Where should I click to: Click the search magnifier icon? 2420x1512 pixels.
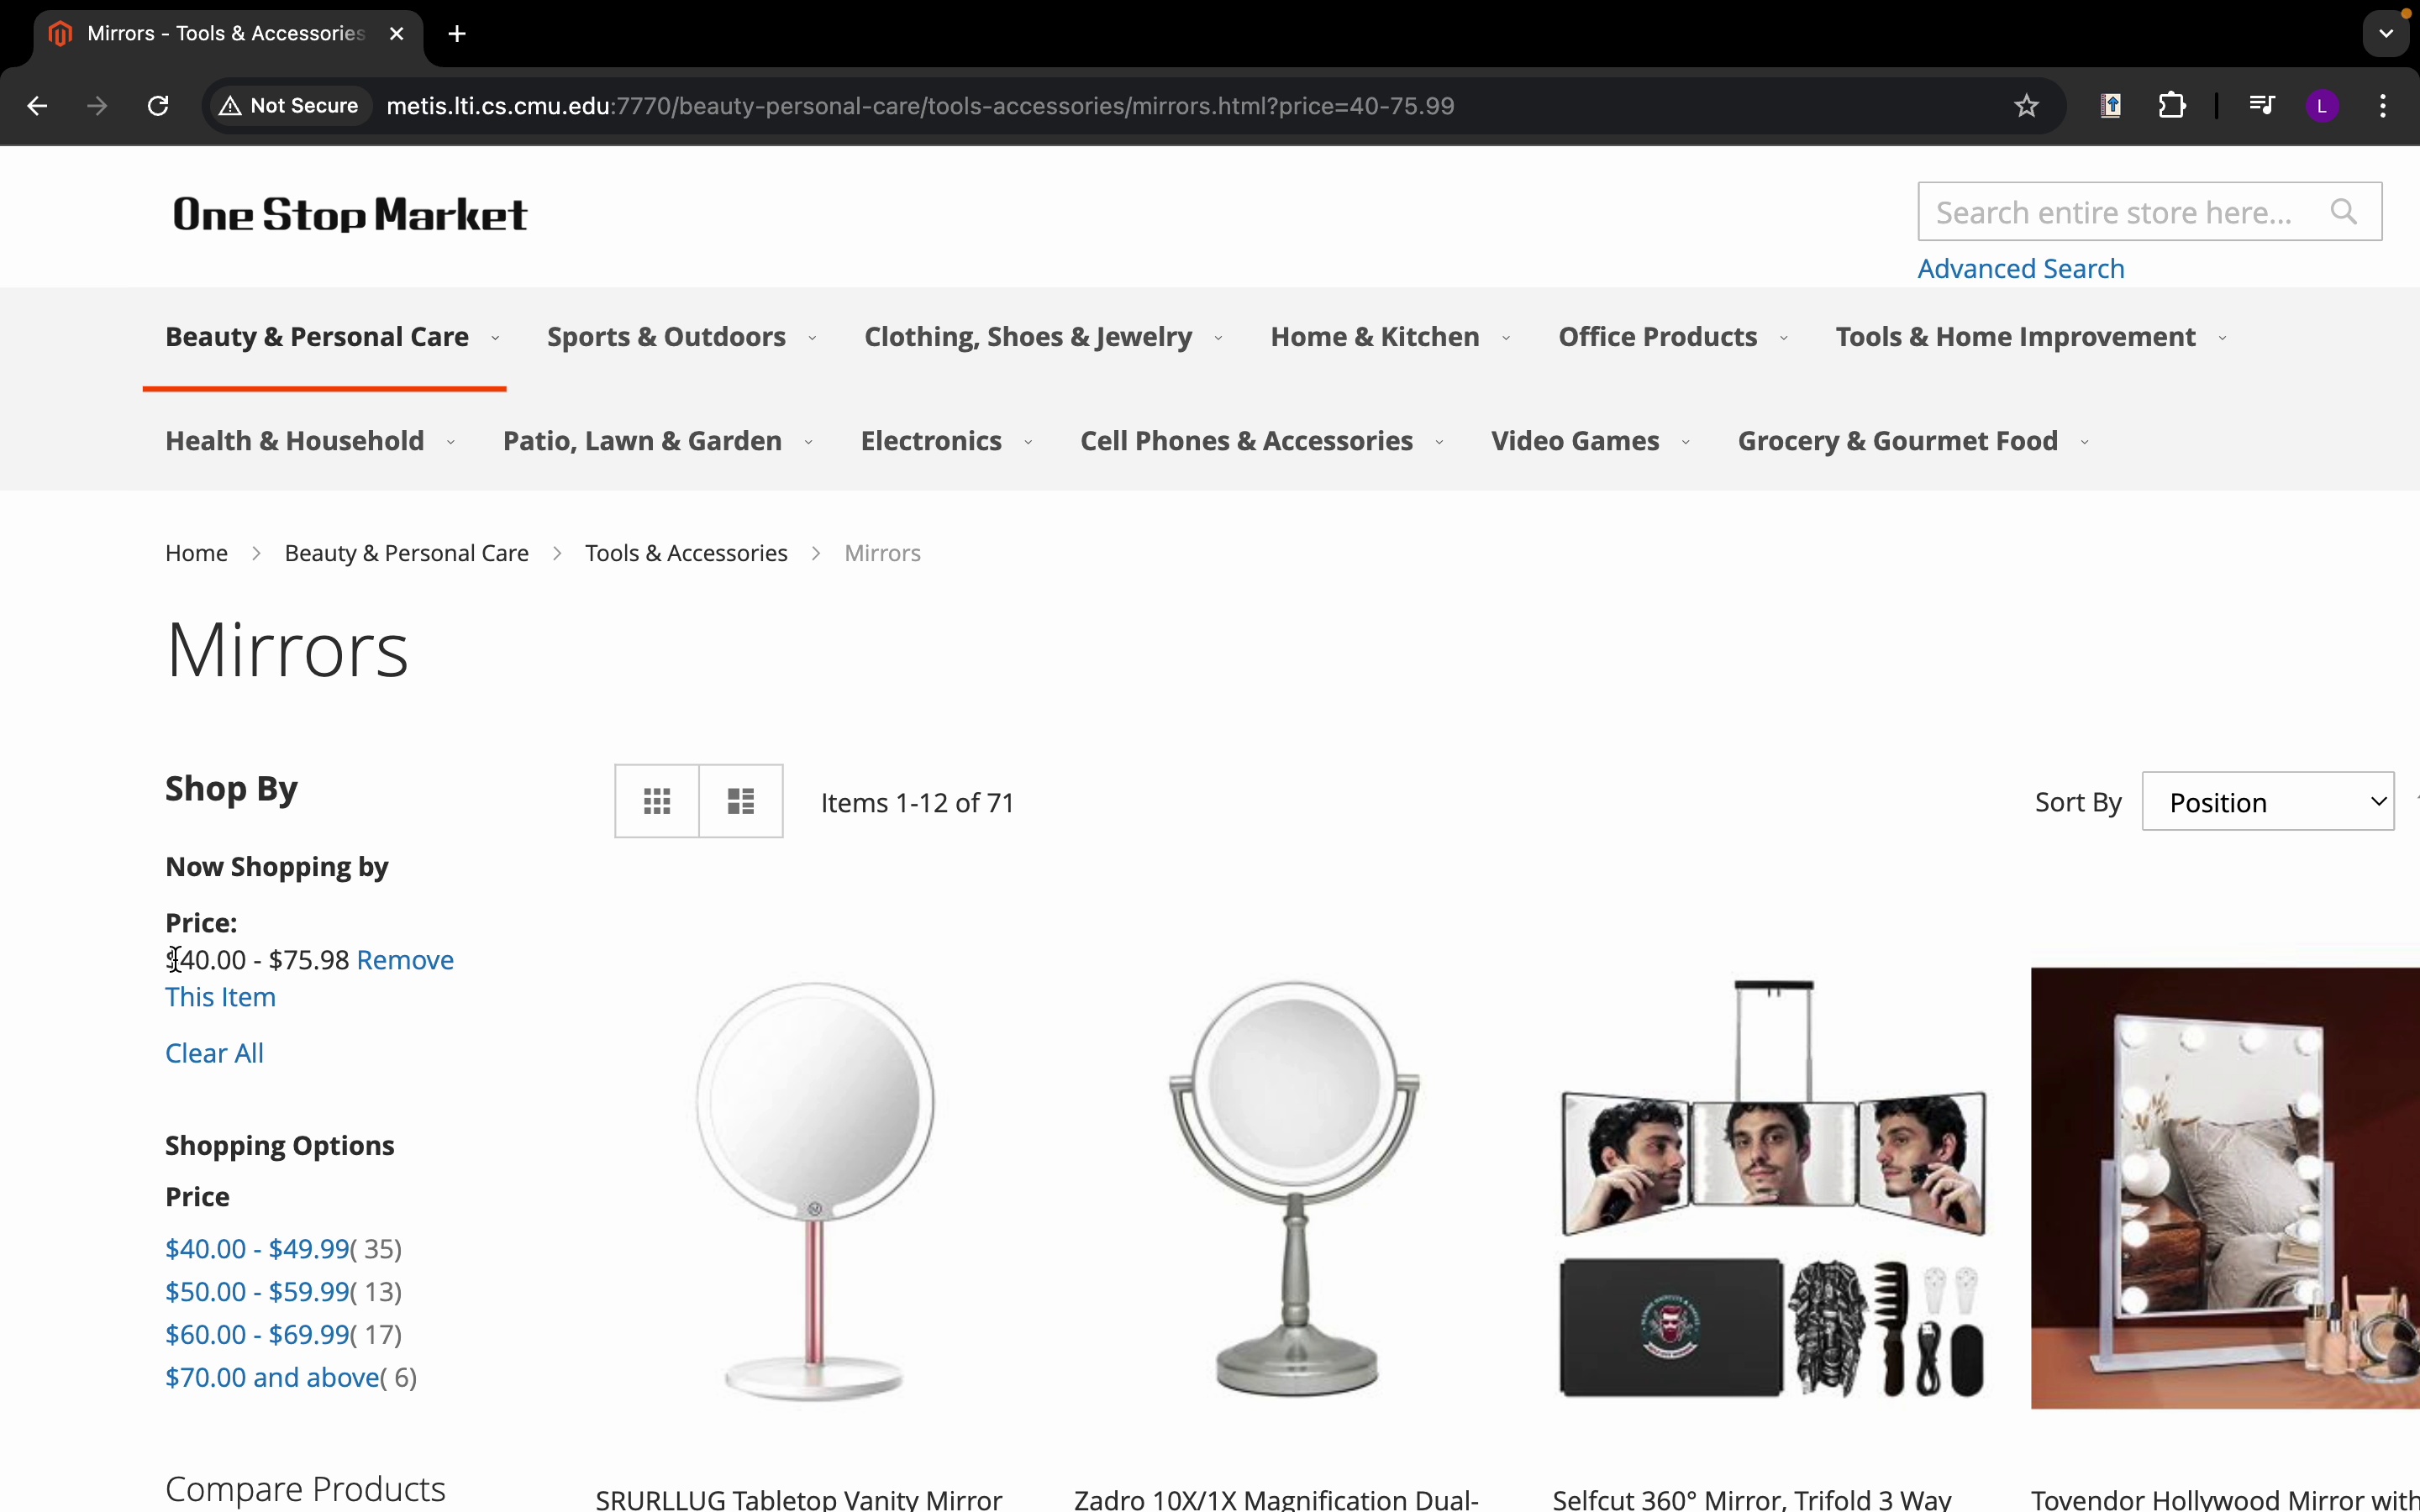(2344, 212)
